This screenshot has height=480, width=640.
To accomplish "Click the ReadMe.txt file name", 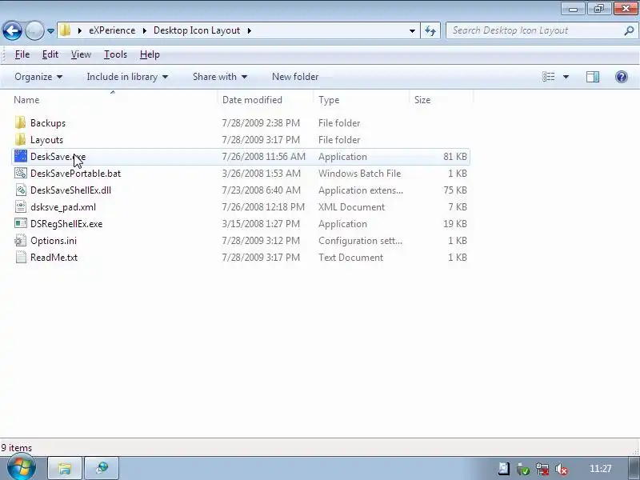I will click(x=54, y=257).
